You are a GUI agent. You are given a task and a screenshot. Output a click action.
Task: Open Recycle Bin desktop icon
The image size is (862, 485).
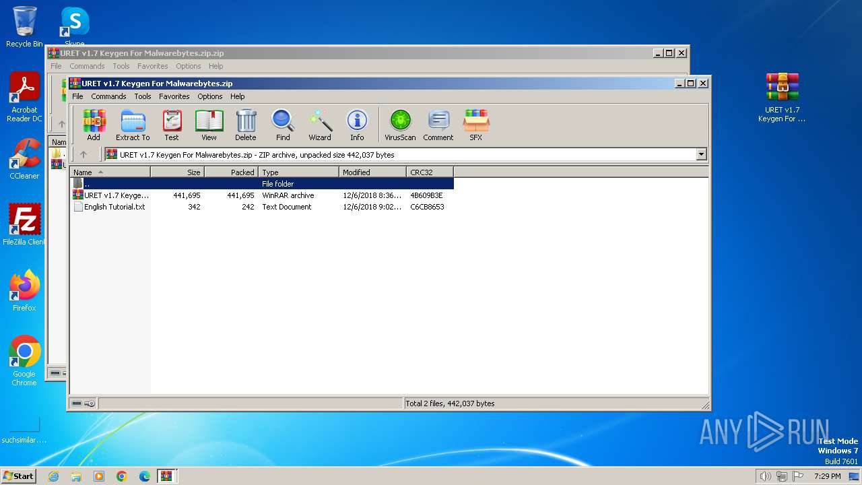24,27
